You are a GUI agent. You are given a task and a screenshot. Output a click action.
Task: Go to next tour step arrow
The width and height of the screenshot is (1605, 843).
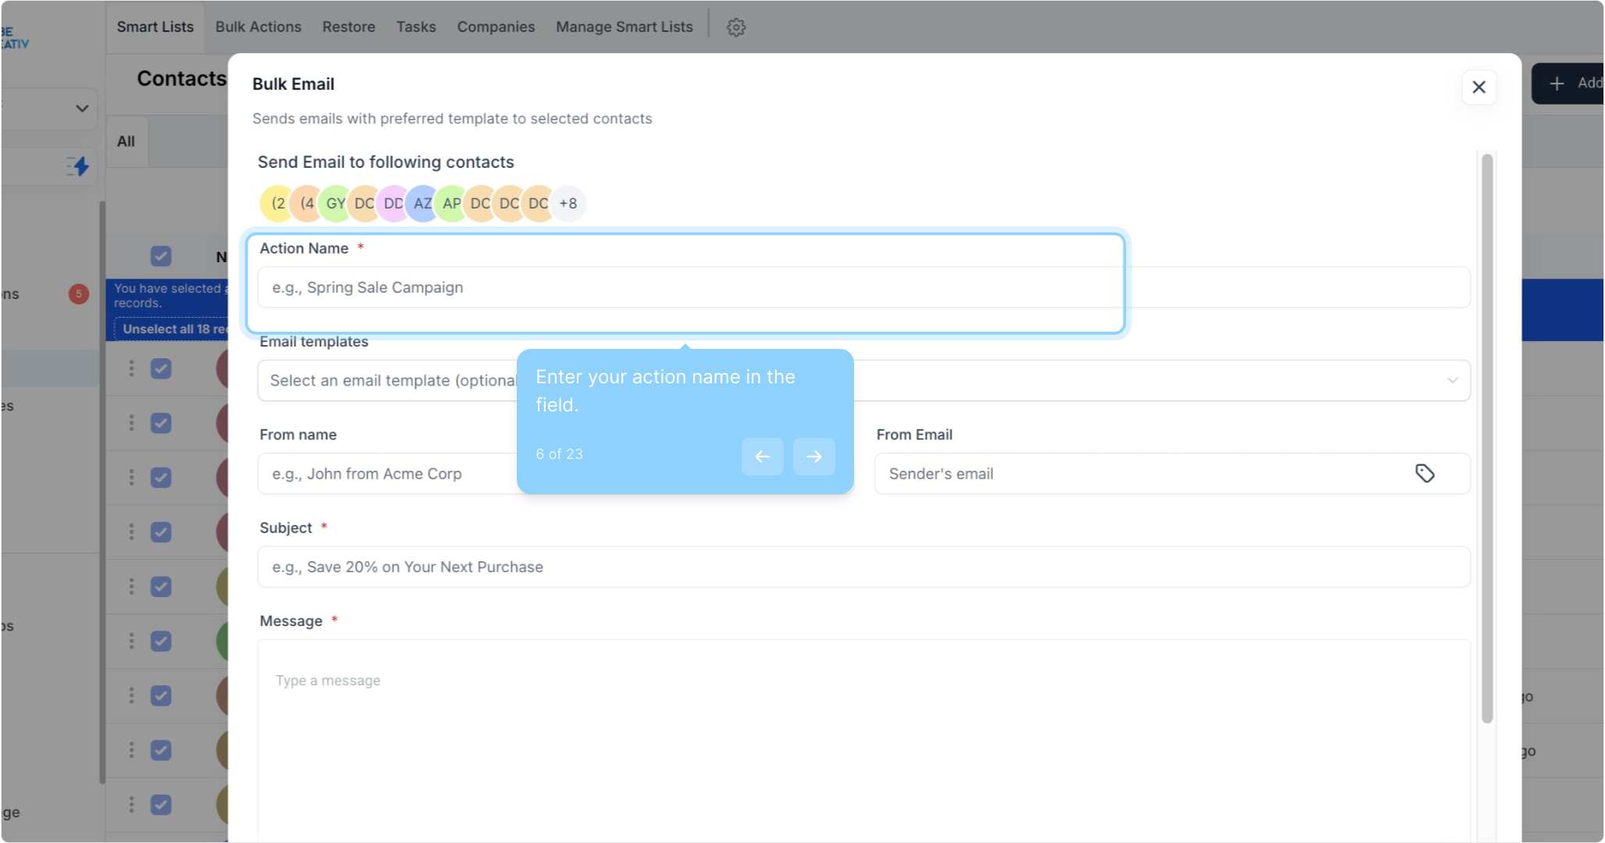pyautogui.click(x=813, y=457)
